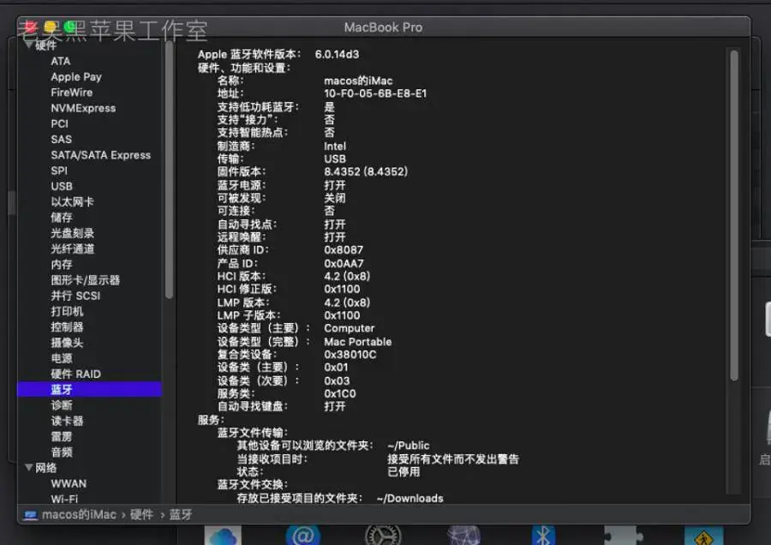Select 打印机 in the hardware list
Viewport: 771px width, 545px height.
[x=68, y=312]
